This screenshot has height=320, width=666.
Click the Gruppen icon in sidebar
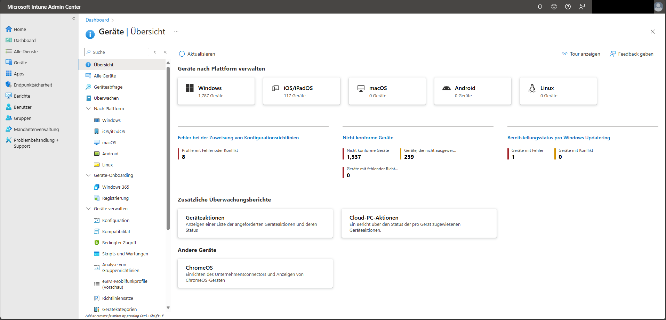9,118
